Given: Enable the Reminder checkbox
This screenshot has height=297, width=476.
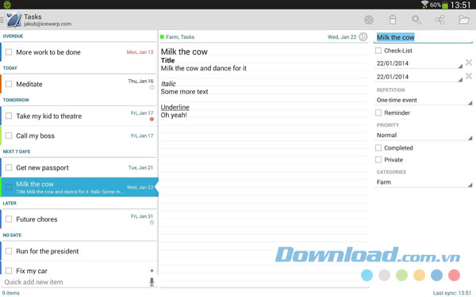Looking at the screenshot, I should pyautogui.click(x=378, y=112).
